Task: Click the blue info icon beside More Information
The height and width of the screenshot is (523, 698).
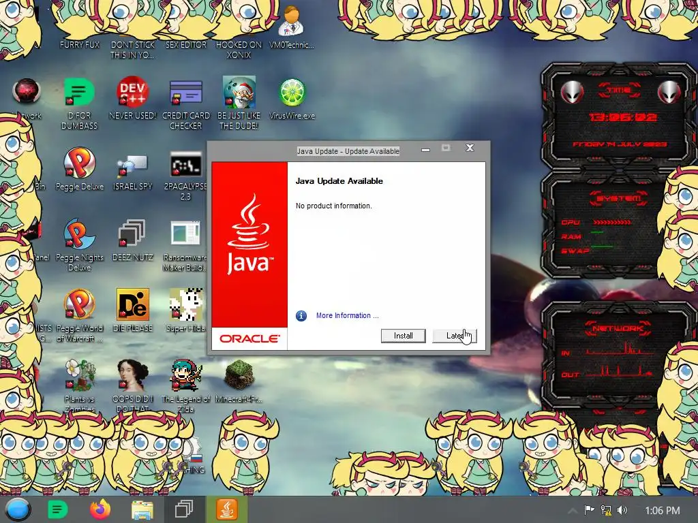Action: point(301,316)
